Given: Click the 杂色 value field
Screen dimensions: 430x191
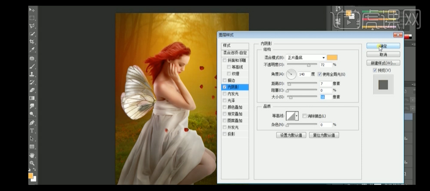Looking at the screenshot, I should coord(326,125).
